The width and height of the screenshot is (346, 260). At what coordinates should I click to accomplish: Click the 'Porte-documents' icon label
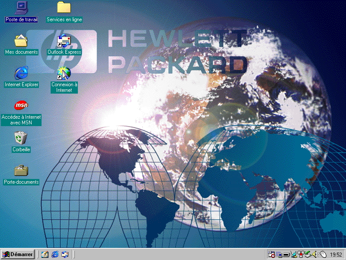[x=21, y=182]
